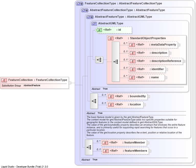The image size is (196, 168).
Task: Click the E icon of boundedBy element
Action: point(111,97)
